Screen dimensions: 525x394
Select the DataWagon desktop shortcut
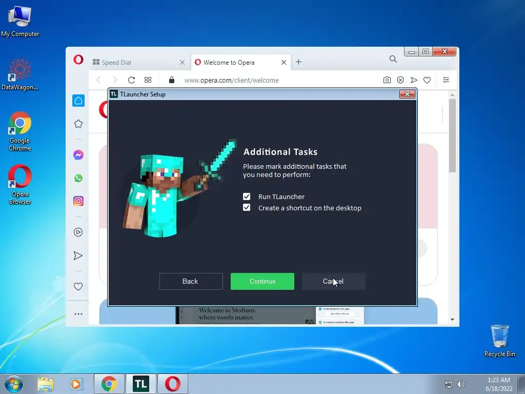coord(20,74)
